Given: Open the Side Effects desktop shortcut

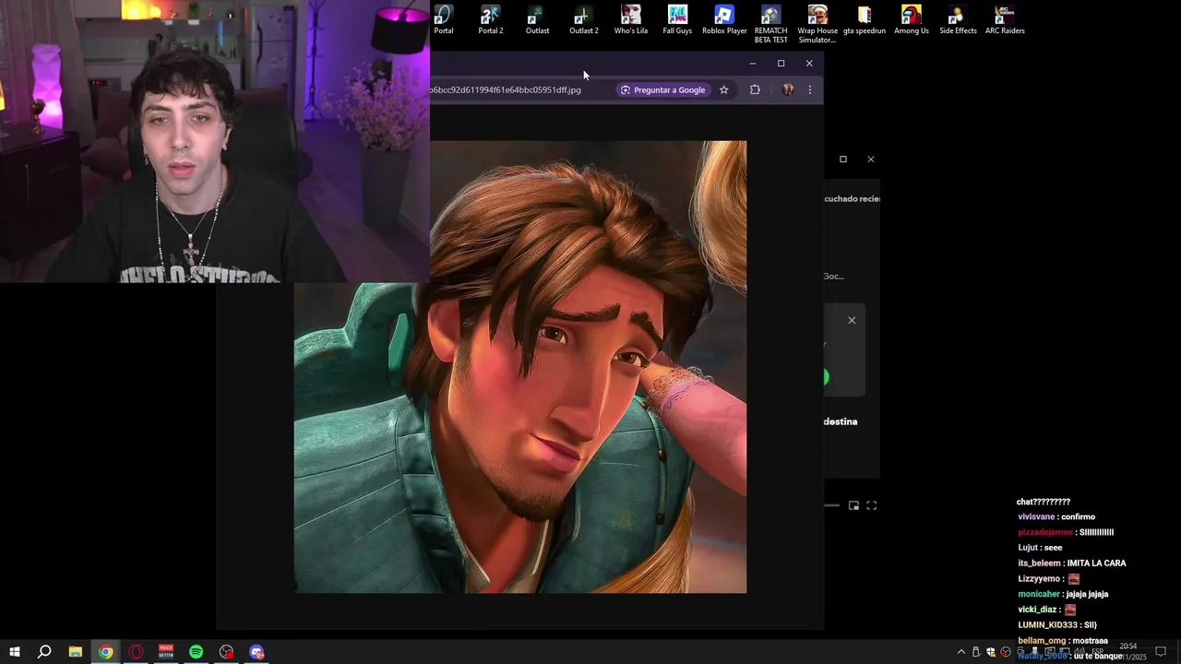Looking at the screenshot, I should [x=958, y=20].
